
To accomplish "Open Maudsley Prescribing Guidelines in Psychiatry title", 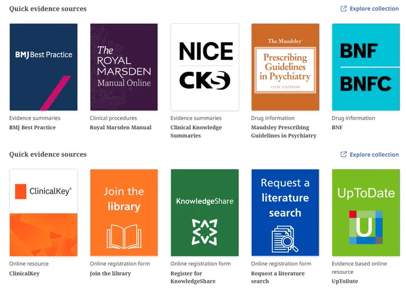I will point(284,132).
